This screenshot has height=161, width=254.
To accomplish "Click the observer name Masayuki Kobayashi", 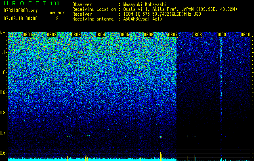I will click(x=145, y=4).
